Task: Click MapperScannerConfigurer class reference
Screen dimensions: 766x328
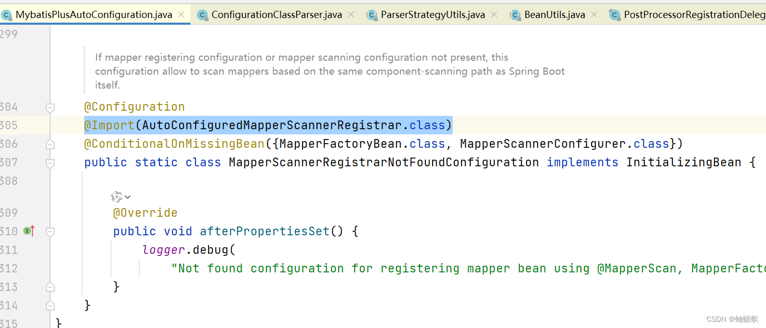Action: (543, 144)
